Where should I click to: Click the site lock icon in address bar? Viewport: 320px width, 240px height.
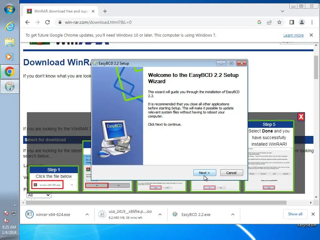point(60,22)
